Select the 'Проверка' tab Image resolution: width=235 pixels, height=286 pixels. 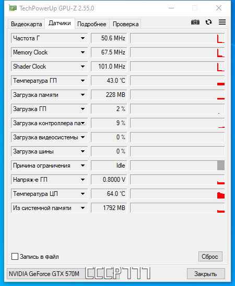(x=125, y=24)
